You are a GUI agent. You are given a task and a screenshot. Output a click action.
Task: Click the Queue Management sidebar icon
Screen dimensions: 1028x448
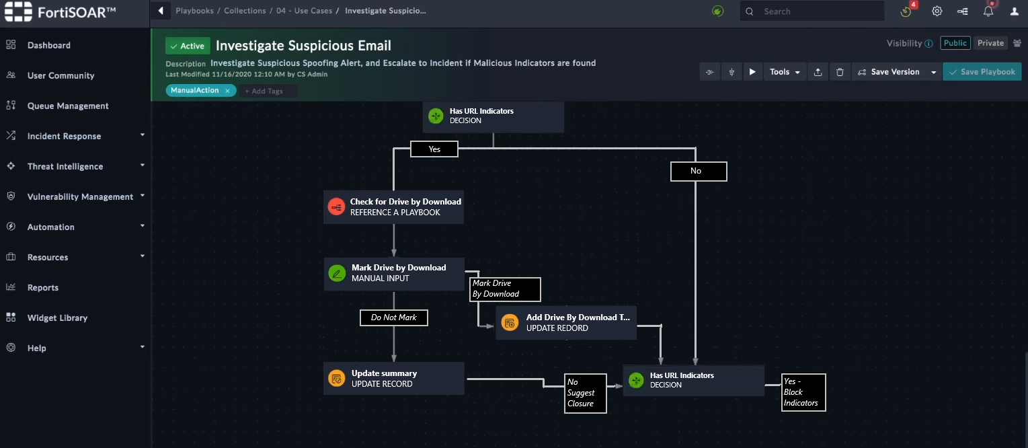(x=11, y=106)
